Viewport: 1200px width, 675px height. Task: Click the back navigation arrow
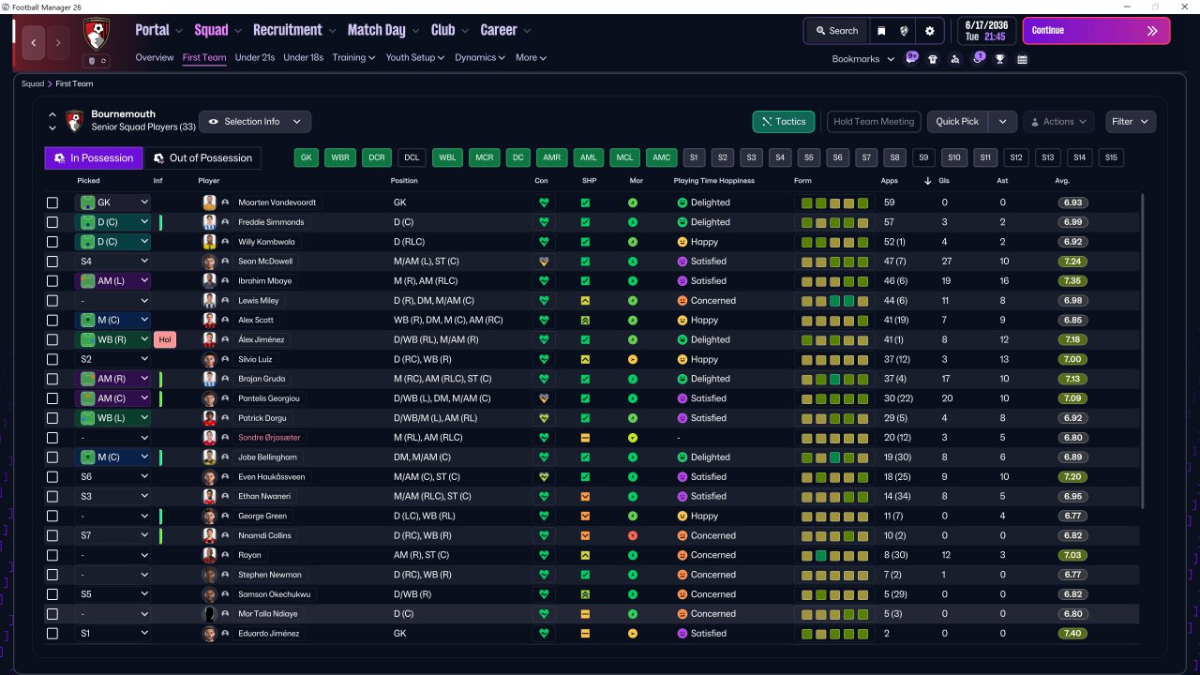35,42
